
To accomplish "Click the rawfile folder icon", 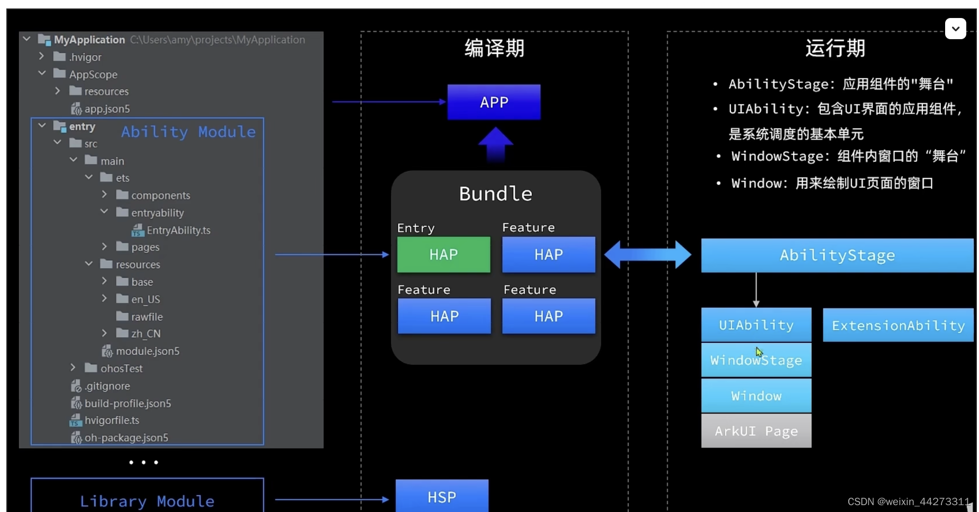I will tap(122, 316).
